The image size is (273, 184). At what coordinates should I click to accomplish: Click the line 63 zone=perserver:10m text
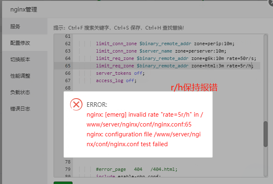click(200, 51)
